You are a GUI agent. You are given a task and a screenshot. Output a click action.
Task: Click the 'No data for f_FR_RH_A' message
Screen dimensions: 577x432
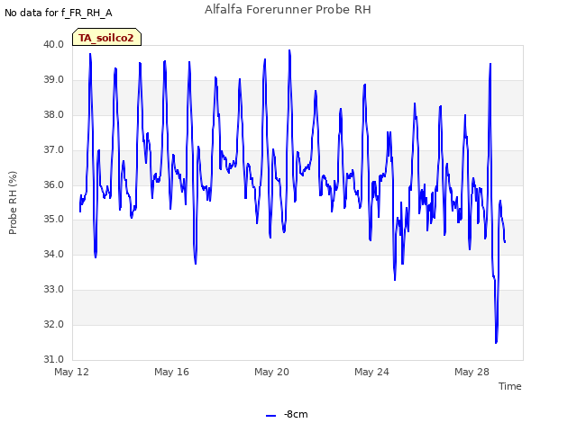tap(58, 13)
